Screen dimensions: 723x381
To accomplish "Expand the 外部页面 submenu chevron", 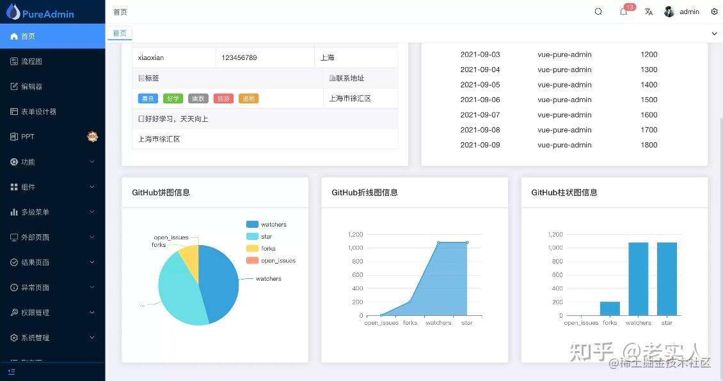I will [x=92, y=237].
